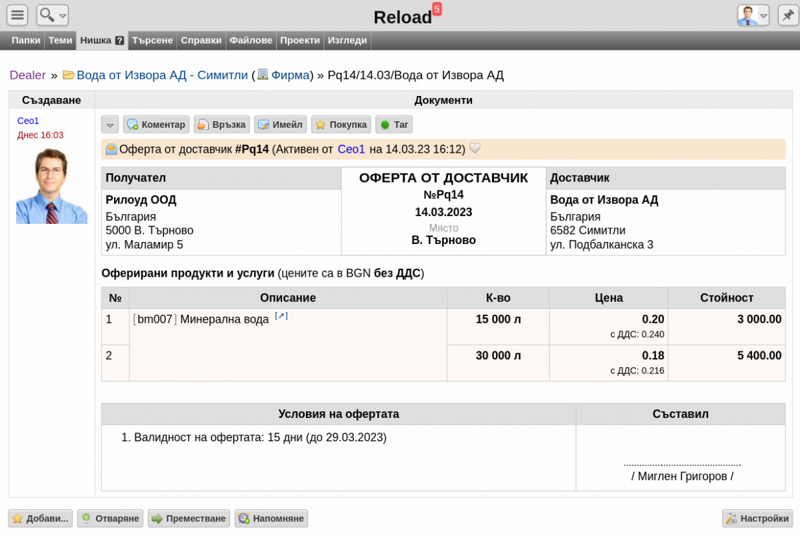Select the Нишка tab
The height and width of the screenshot is (536, 800).
(x=96, y=40)
